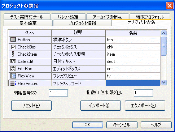This screenshot has height=132, width=175.
Task: Click the Button class name text
Action: (24, 40)
